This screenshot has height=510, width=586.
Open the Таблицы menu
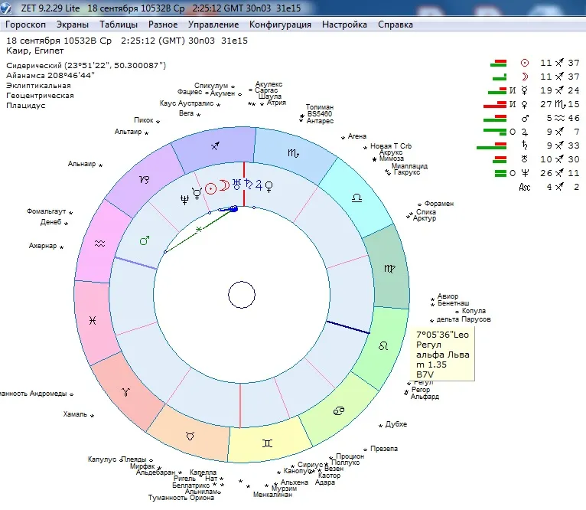coord(119,25)
